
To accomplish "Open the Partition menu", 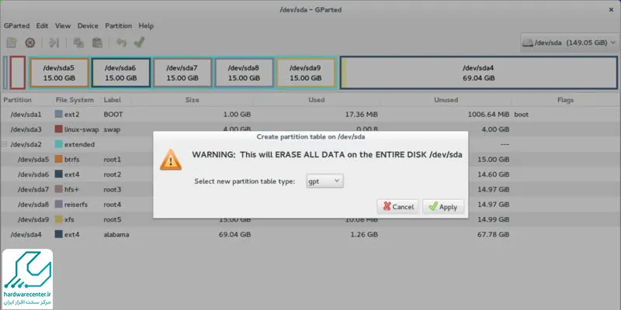I will tap(119, 26).
